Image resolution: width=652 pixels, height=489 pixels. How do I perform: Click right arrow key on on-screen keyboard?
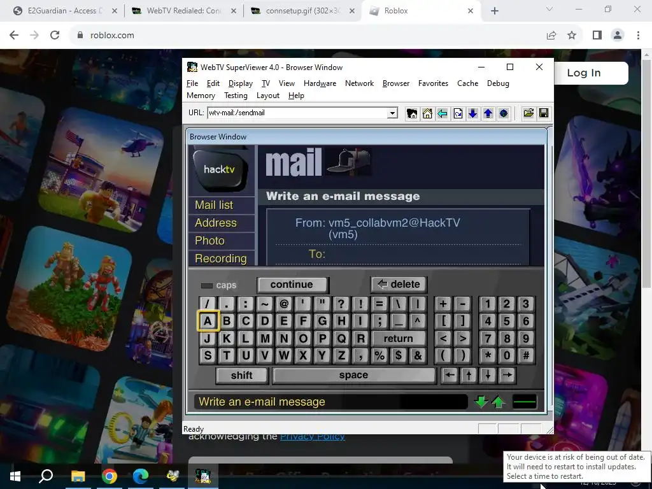[507, 375]
